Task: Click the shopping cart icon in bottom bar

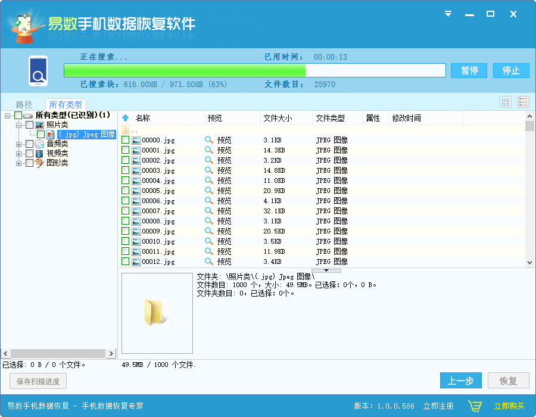Action: [x=475, y=405]
